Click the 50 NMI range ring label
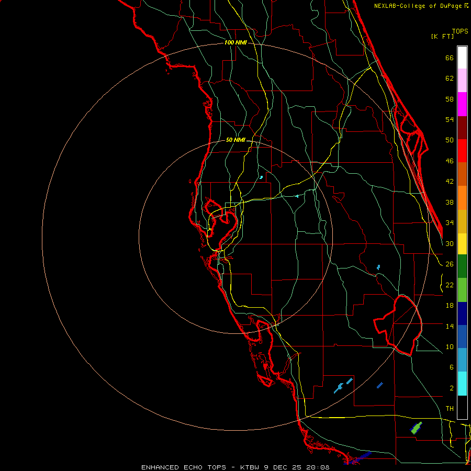This screenshot has height=471, width=471. point(235,140)
